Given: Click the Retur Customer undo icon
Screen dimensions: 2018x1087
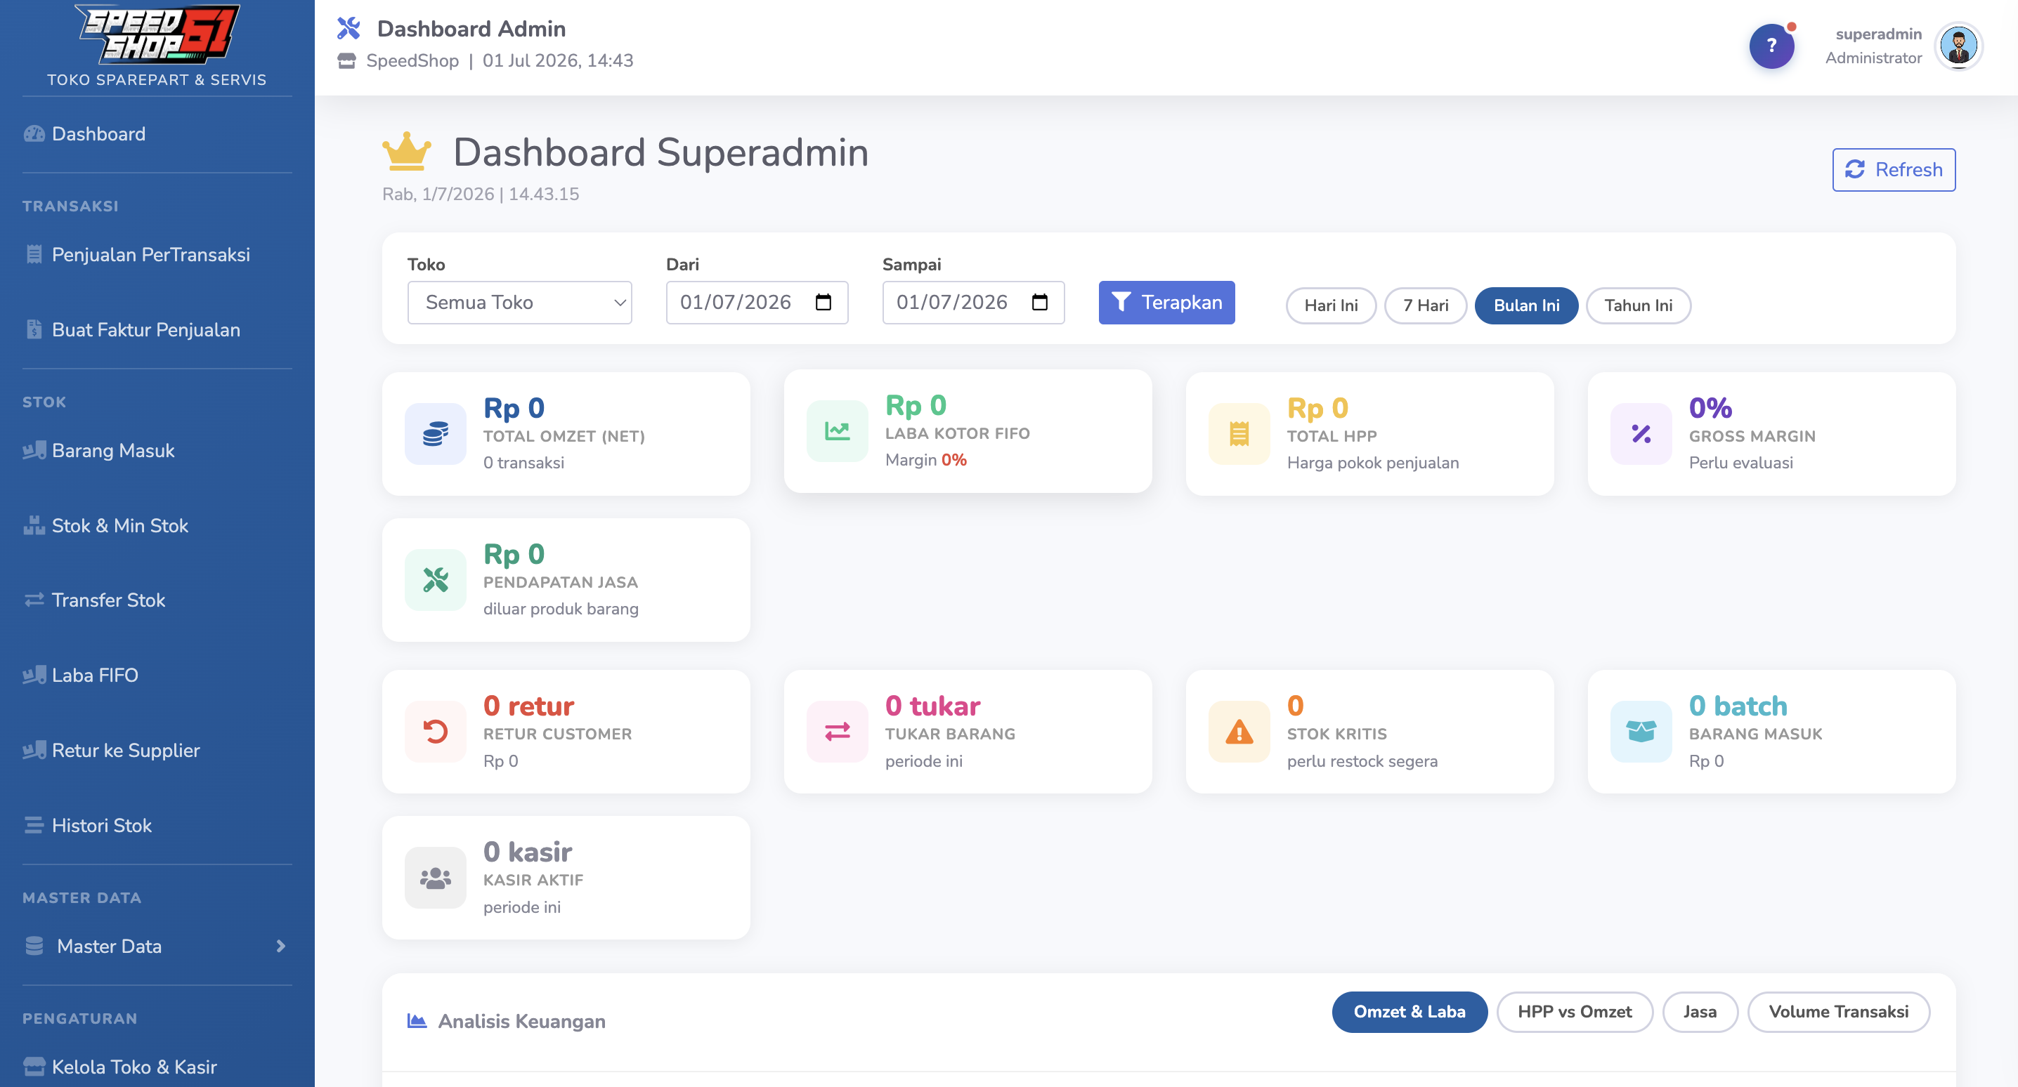Looking at the screenshot, I should tap(436, 732).
